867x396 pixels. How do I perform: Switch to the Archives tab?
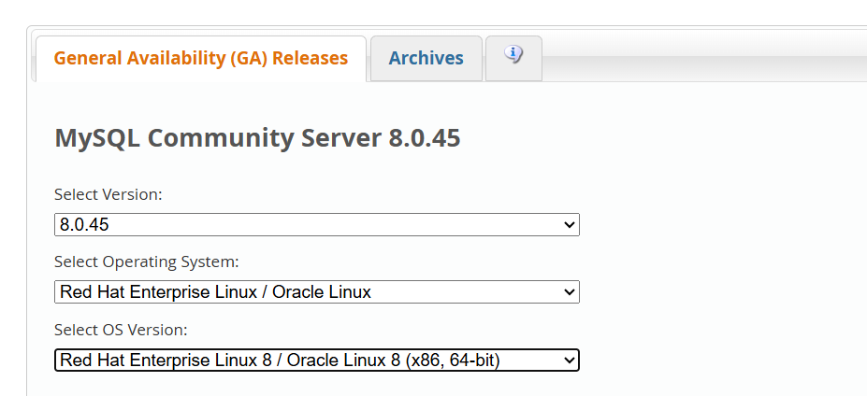[x=426, y=58]
